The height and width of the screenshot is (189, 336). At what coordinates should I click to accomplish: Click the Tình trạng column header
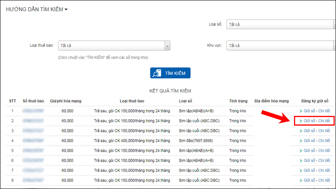239,101
